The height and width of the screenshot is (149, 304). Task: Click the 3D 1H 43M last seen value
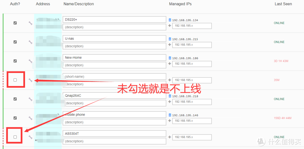click(x=281, y=61)
